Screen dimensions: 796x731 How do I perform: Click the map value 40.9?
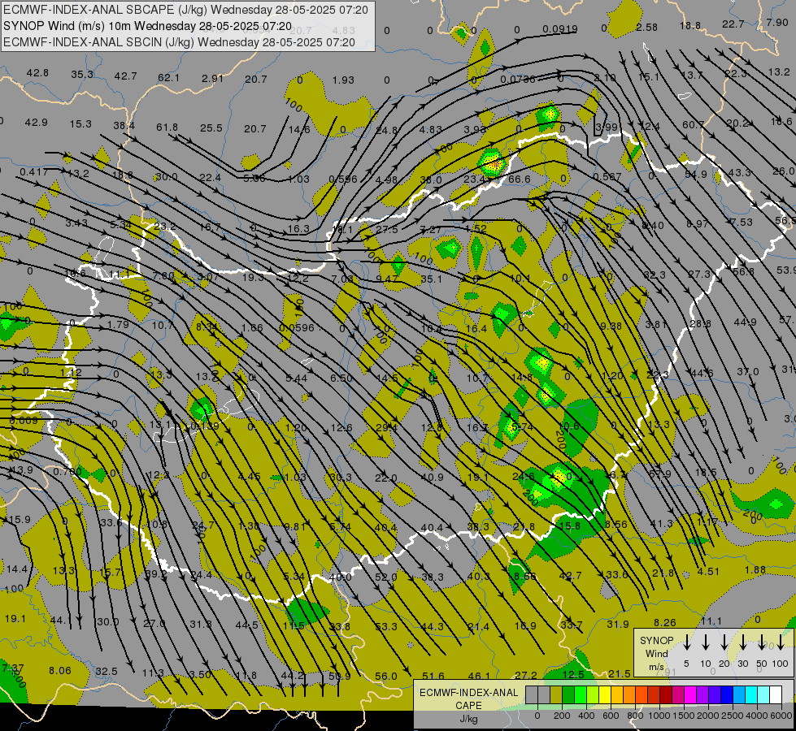pyautogui.click(x=432, y=478)
